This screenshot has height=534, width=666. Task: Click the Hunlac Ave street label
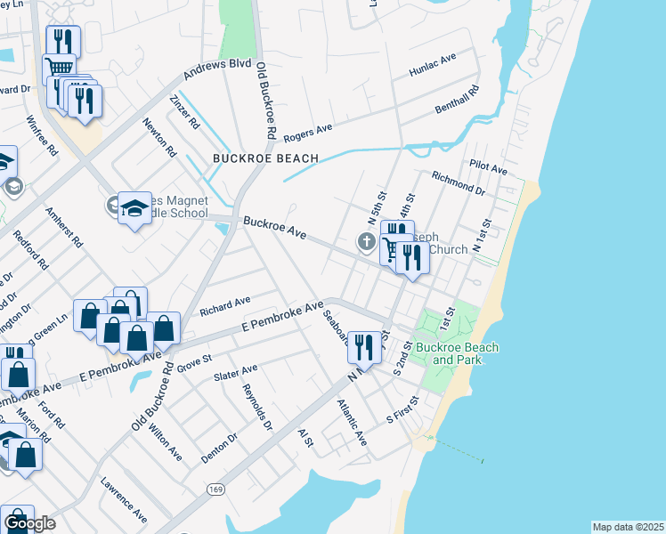pyautogui.click(x=433, y=64)
